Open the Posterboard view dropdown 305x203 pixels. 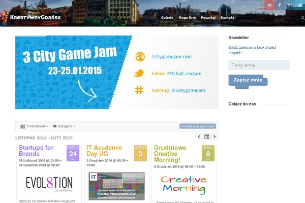click(x=34, y=126)
